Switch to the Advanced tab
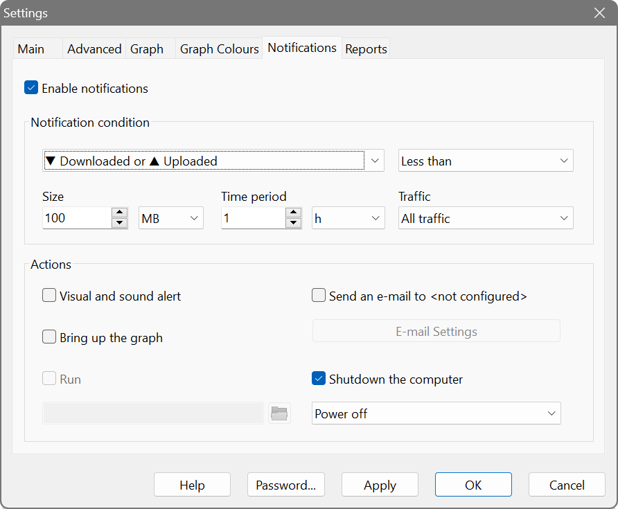 pyautogui.click(x=94, y=49)
